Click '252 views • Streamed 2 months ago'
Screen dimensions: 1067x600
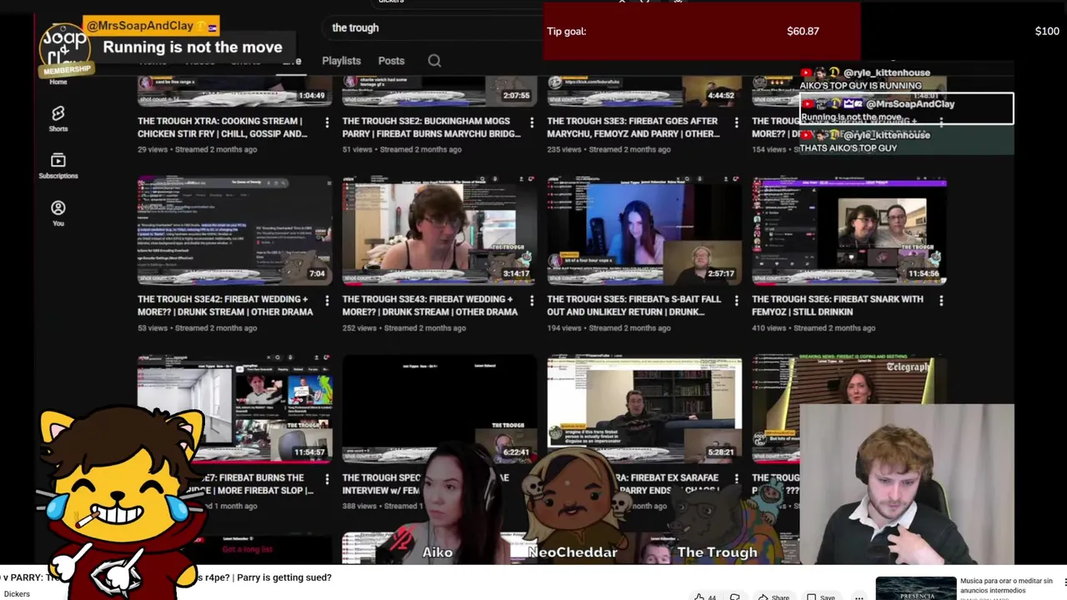click(404, 327)
